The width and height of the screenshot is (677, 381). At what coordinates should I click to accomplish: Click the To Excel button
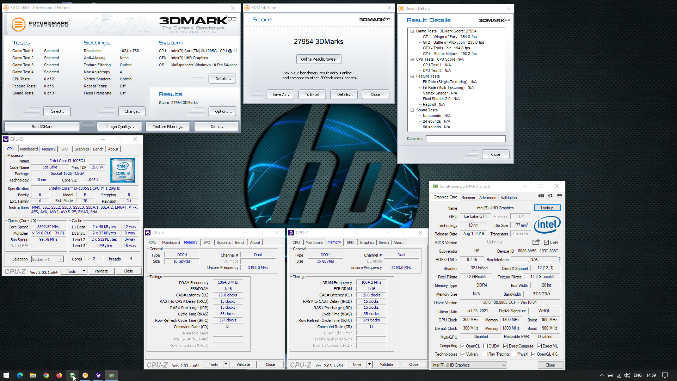pyautogui.click(x=312, y=94)
